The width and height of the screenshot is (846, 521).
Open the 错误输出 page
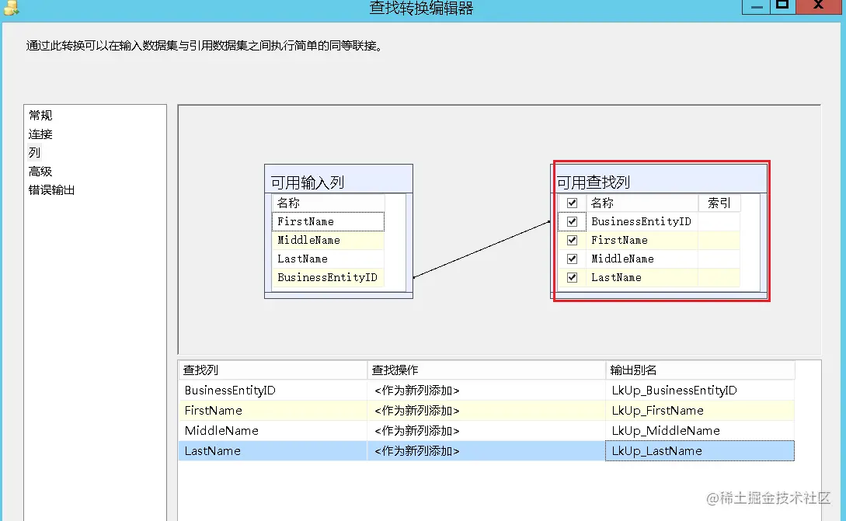[52, 190]
